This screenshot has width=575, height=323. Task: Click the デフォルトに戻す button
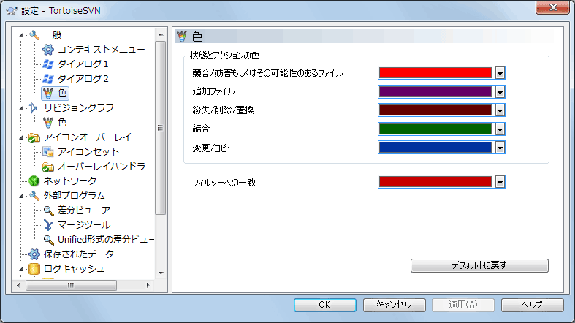point(479,265)
